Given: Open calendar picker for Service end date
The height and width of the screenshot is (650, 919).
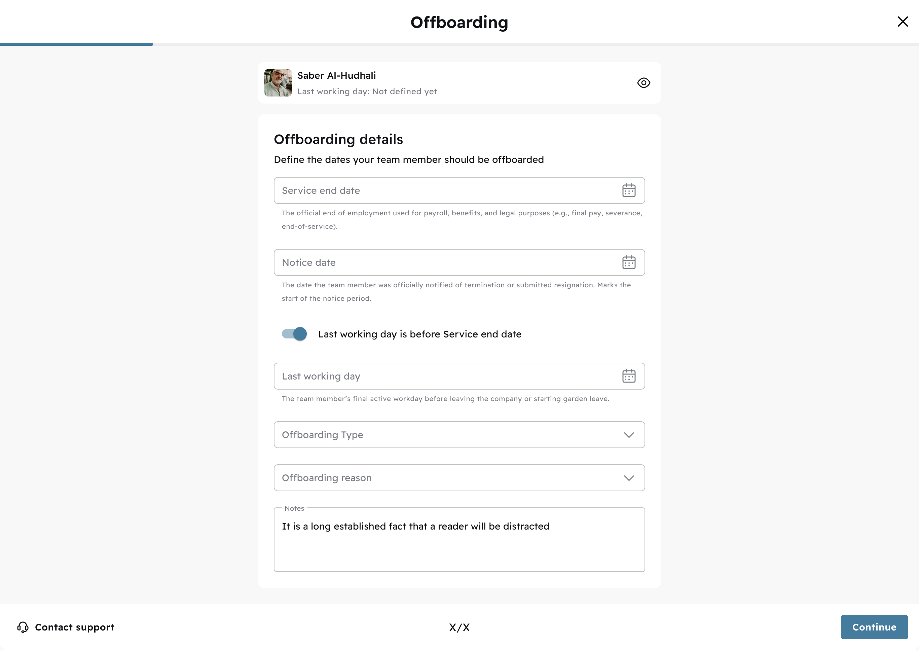Looking at the screenshot, I should [629, 190].
